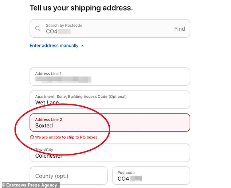Viewport: 231px width, 188px height.
Task: Click the Eastnews Press Agency watermark
Action: (29, 185)
